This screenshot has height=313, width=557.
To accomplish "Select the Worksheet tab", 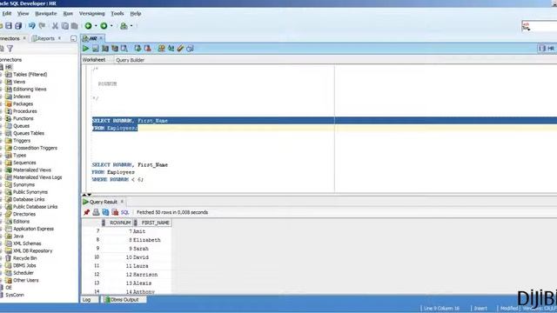I will tap(94, 60).
